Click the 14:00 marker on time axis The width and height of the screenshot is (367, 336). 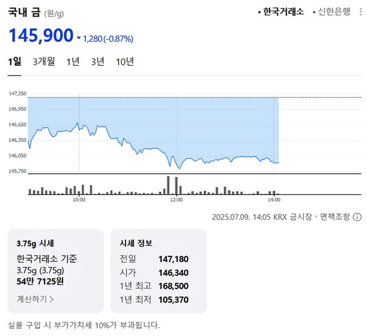pos(274,200)
